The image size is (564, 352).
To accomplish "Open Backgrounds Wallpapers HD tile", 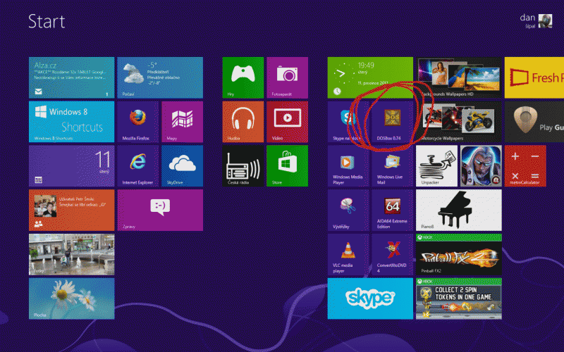I will 459,77.
